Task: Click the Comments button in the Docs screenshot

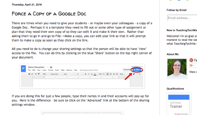Action: (127, 70)
